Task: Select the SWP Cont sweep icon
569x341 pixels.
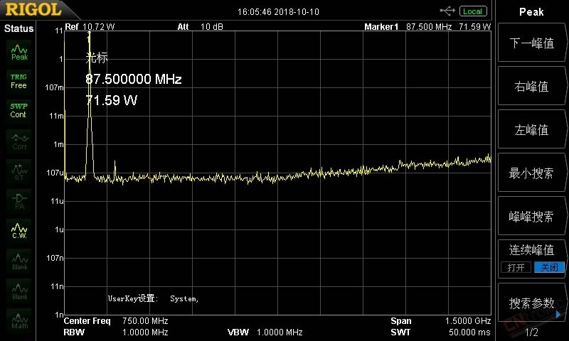Action: tap(19, 111)
